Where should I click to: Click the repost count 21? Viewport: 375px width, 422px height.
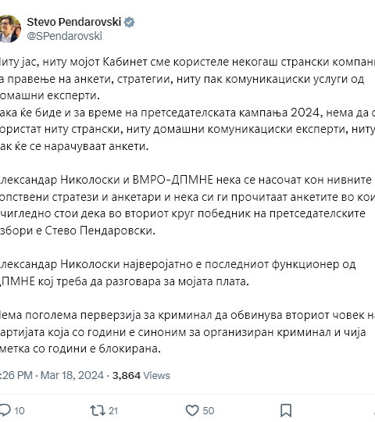click(113, 411)
